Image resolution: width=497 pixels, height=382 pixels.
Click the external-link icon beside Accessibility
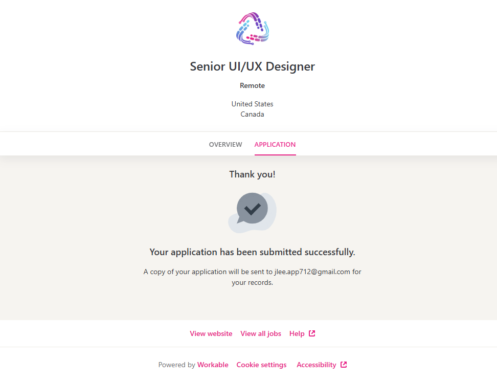click(344, 365)
